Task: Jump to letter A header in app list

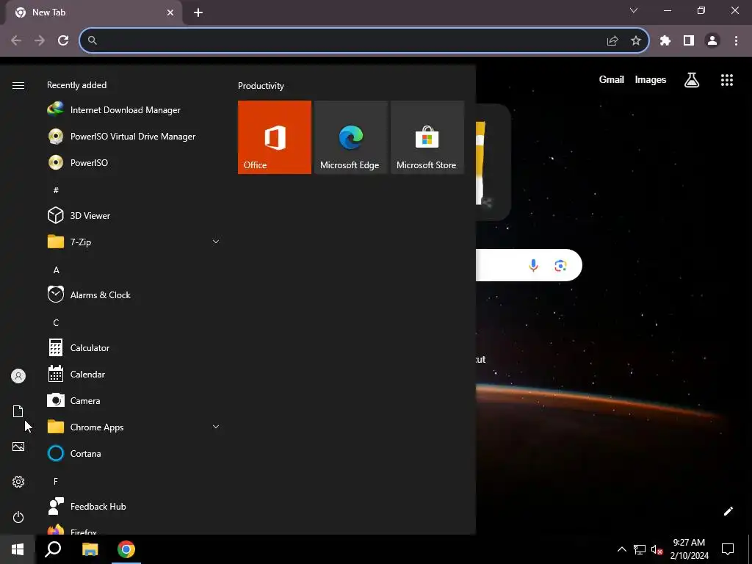Action: (56, 270)
